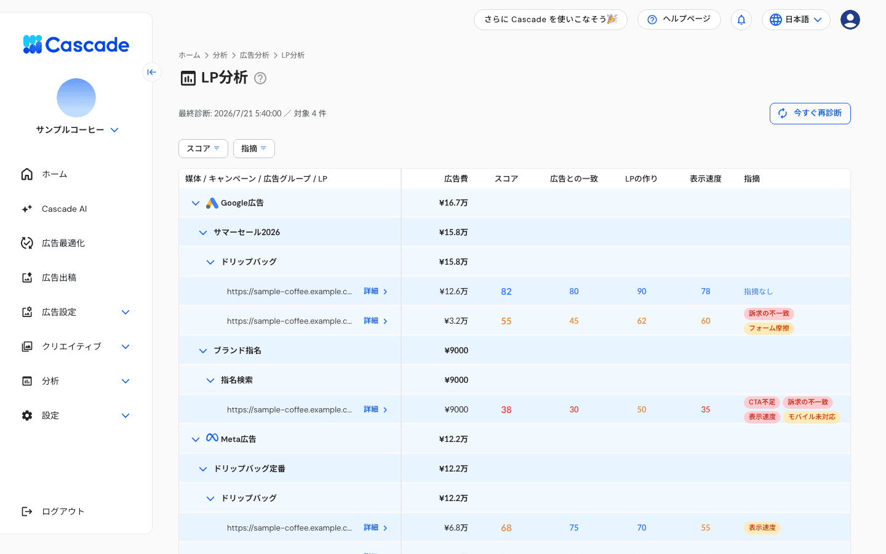This screenshot has height=554, width=886.
Task: Click the 広告出稿 sidebar icon
Action: [x=27, y=278]
